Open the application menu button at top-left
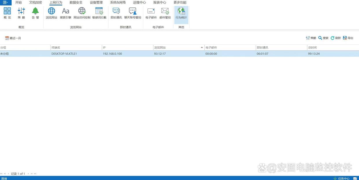 pos(5,3)
